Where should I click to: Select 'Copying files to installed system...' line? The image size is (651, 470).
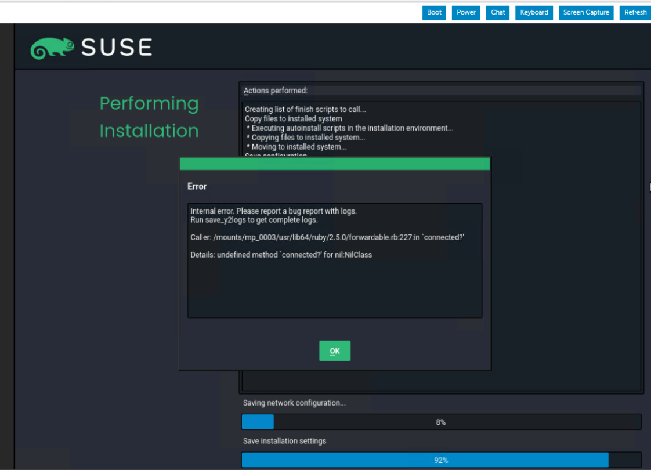(x=306, y=138)
